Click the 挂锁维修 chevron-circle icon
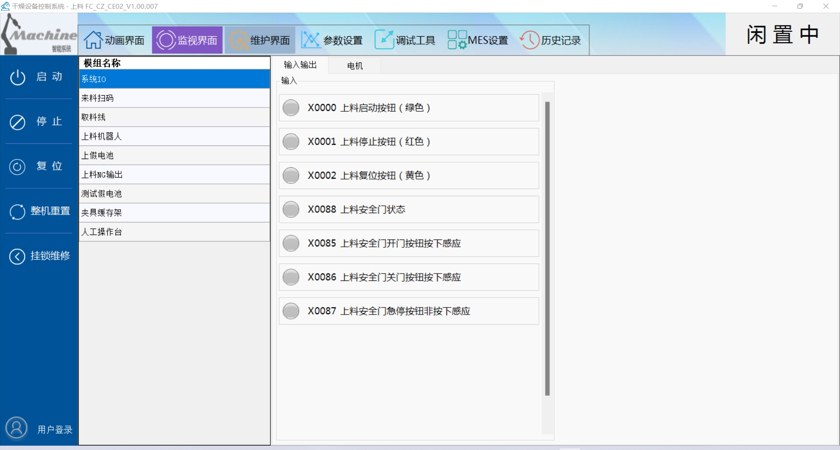840x450 pixels. pyautogui.click(x=17, y=256)
